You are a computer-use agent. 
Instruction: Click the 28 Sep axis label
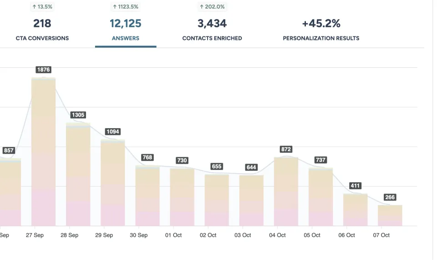pyautogui.click(x=69, y=235)
